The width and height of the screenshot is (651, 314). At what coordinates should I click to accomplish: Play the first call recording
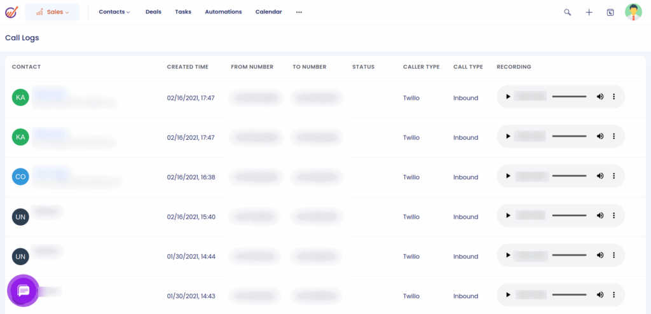tap(508, 97)
